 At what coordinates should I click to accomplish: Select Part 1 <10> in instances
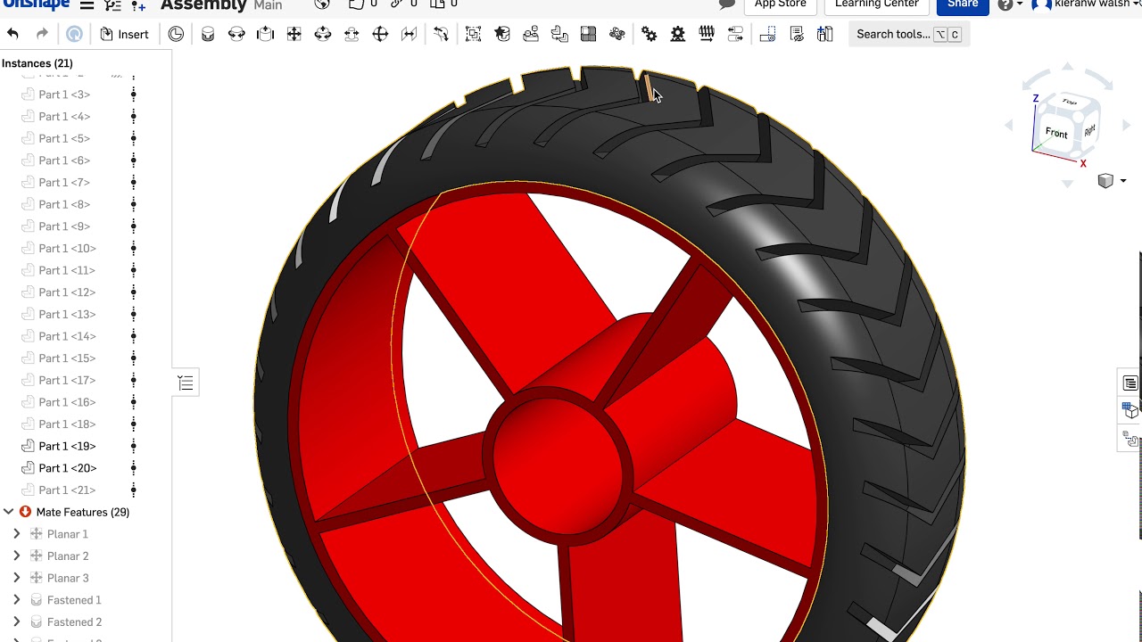(x=67, y=248)
